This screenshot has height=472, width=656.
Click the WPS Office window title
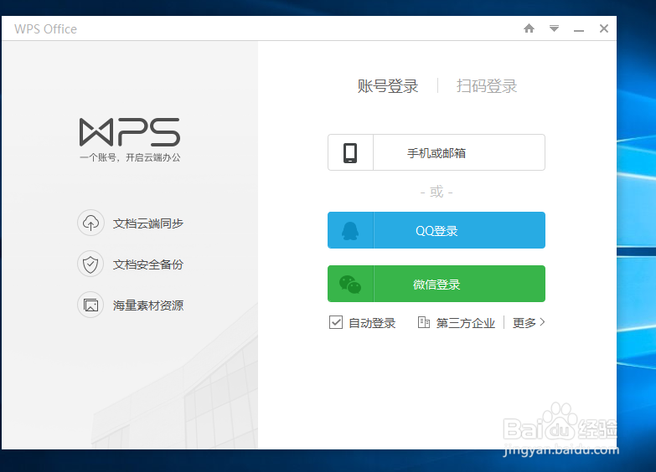click(45, 28)
